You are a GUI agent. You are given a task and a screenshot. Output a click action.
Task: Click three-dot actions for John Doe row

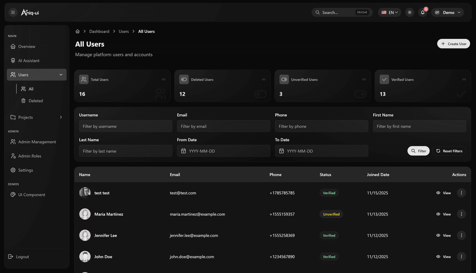coord(461,257)
